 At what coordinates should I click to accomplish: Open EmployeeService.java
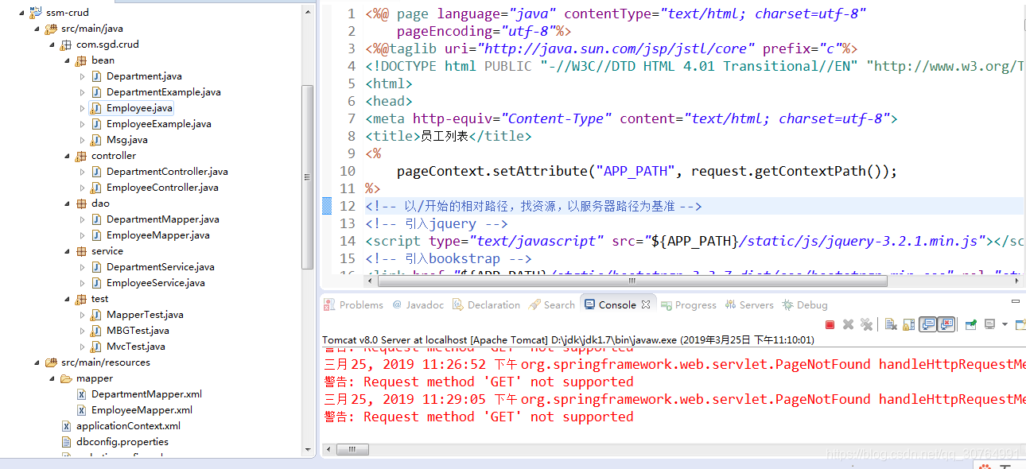click(156, 283)
